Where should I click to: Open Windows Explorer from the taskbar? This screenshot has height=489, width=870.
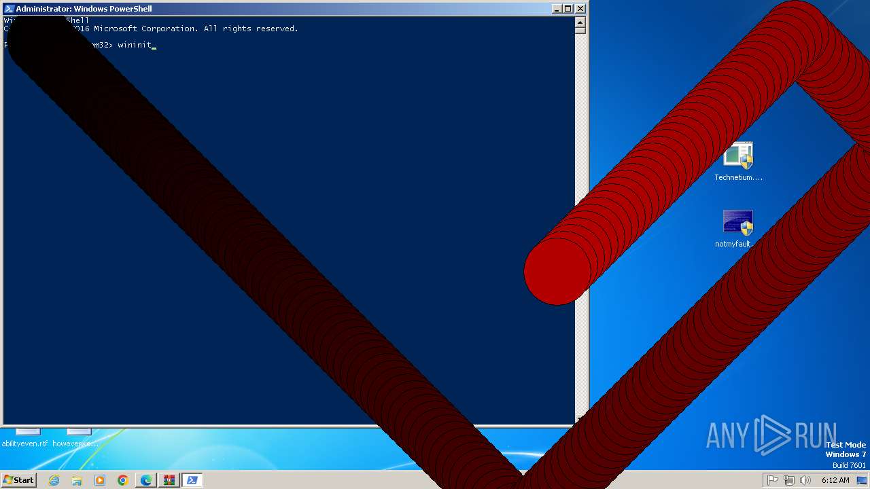(x=77, y=480)
